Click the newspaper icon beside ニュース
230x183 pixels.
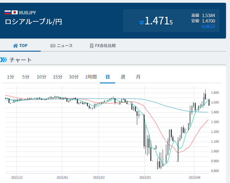coord(53,46)
